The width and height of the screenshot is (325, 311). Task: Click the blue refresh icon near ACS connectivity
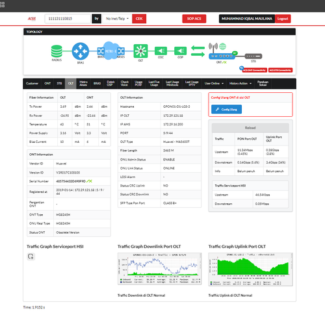pos(241,68)
